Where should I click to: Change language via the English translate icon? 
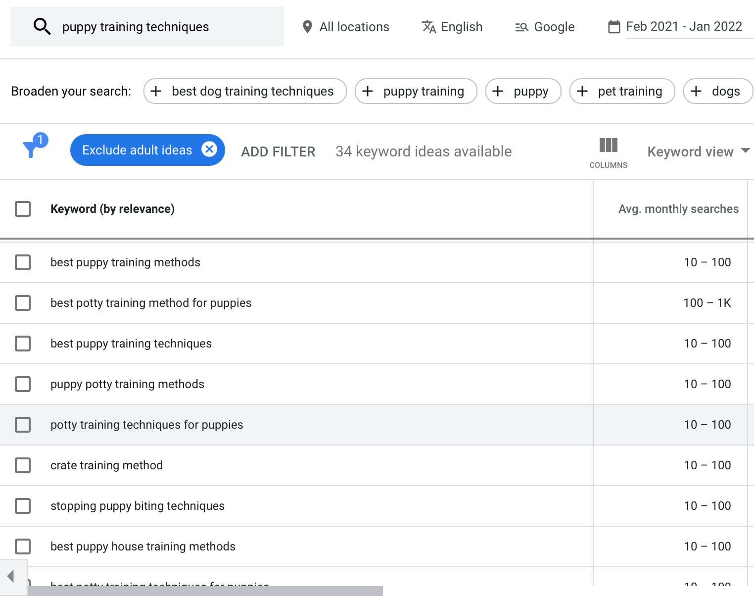428,27
